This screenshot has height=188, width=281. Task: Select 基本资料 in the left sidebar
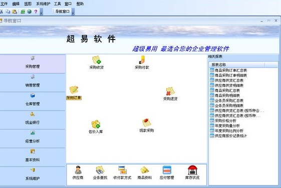pyautogui.click(x=33, y=157)
